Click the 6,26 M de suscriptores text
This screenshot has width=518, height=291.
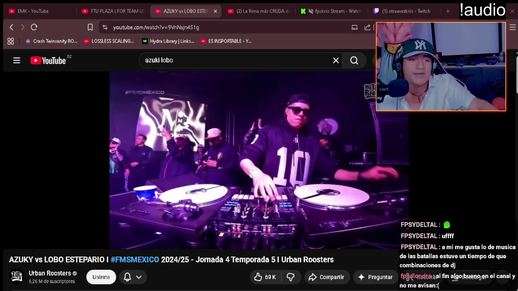pyautogui.click(x=52, y=281)
